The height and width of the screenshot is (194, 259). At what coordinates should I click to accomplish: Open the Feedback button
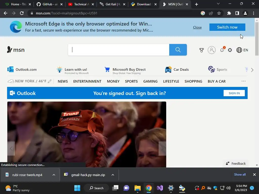point(236,163)
